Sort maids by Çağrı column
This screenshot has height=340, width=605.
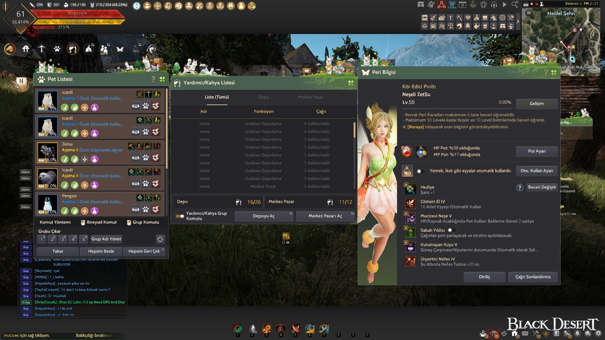pos(321,111)
